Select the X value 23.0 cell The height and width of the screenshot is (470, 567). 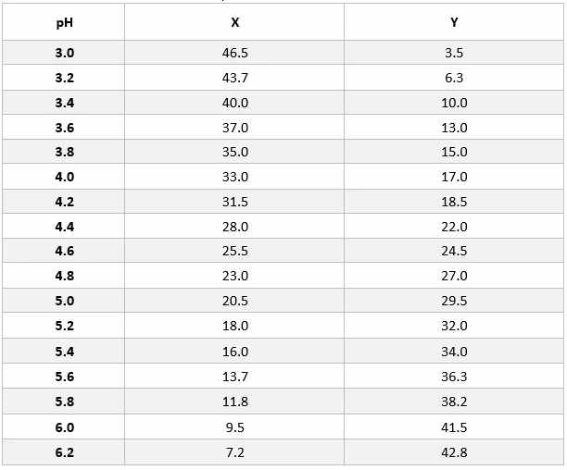coord(234,276)
